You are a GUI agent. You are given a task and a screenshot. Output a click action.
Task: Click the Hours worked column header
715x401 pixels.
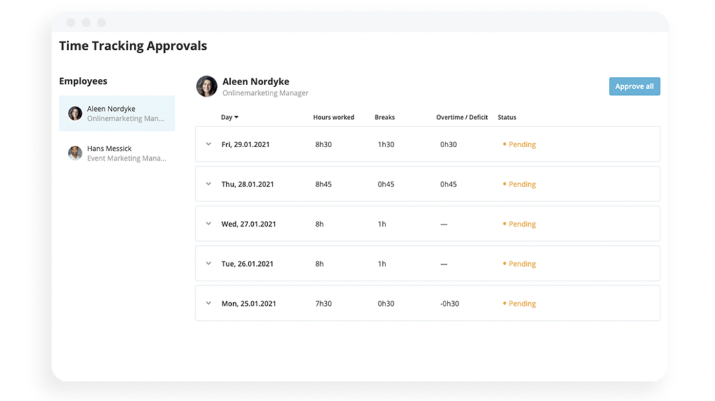[x=333, y=117]
